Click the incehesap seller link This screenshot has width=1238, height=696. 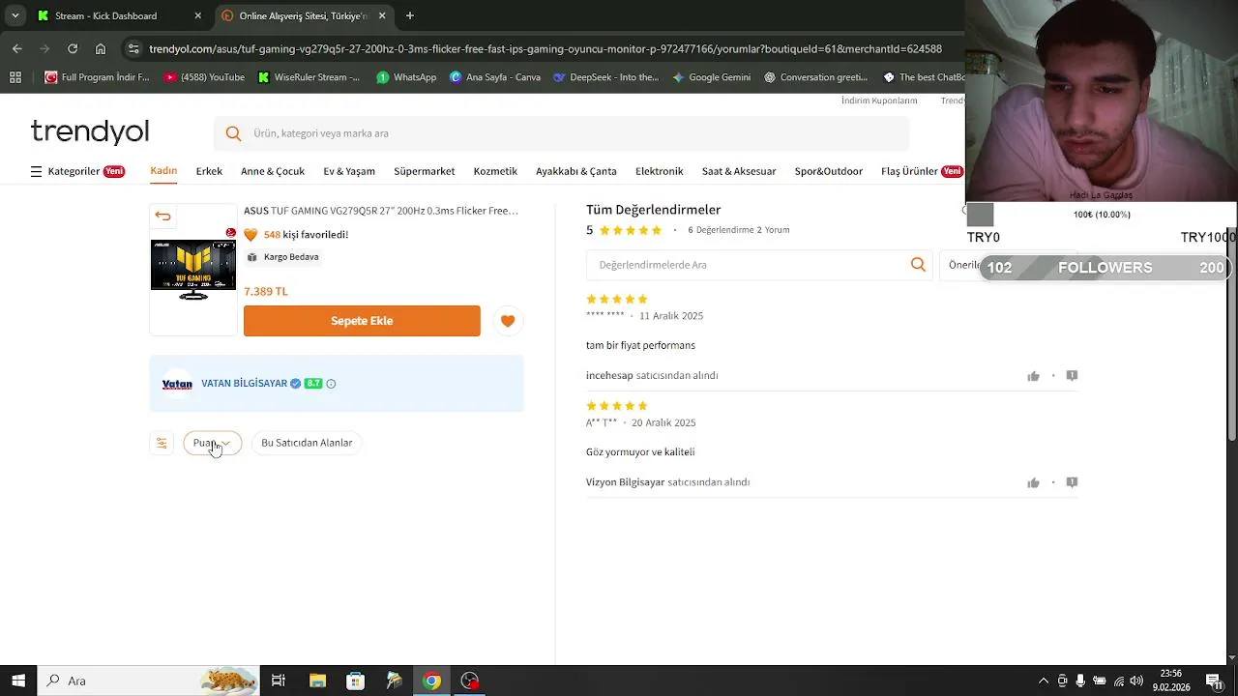coord(609,376)
